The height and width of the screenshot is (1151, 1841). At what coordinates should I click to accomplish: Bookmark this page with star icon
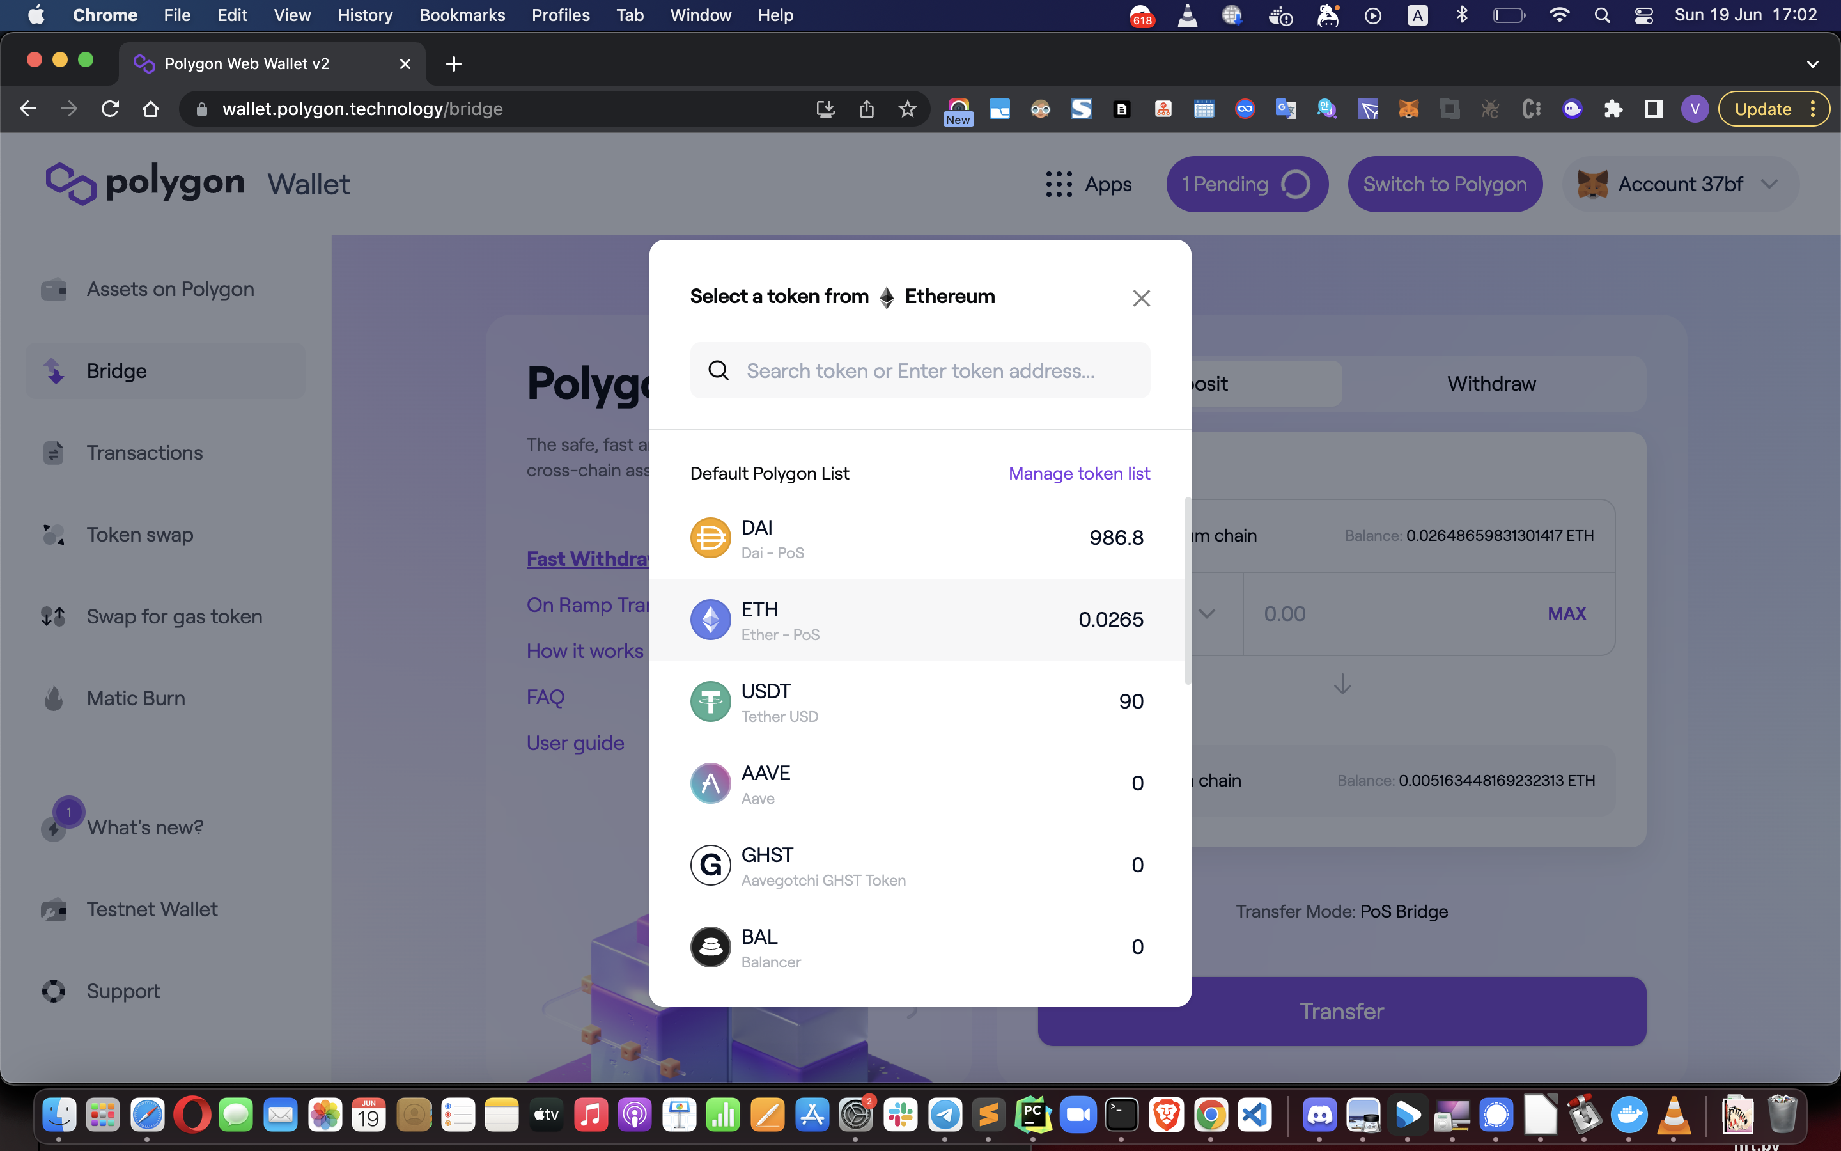coord(907,109)
